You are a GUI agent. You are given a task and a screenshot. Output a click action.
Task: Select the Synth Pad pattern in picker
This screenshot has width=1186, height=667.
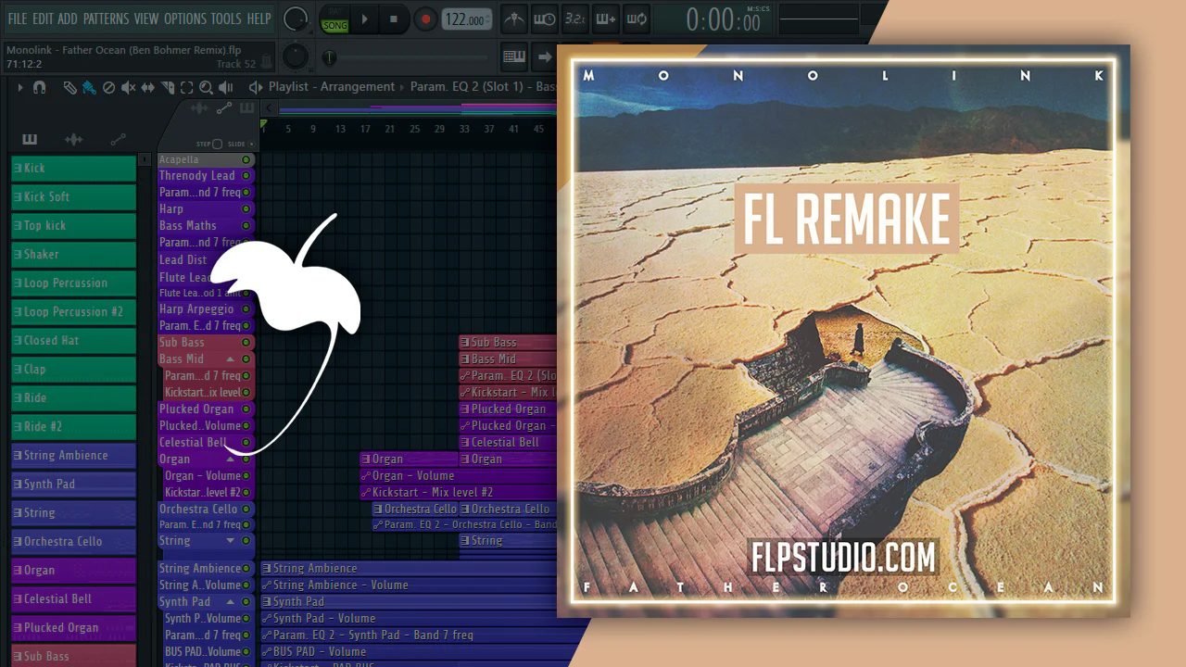click(x=74, y=485)
